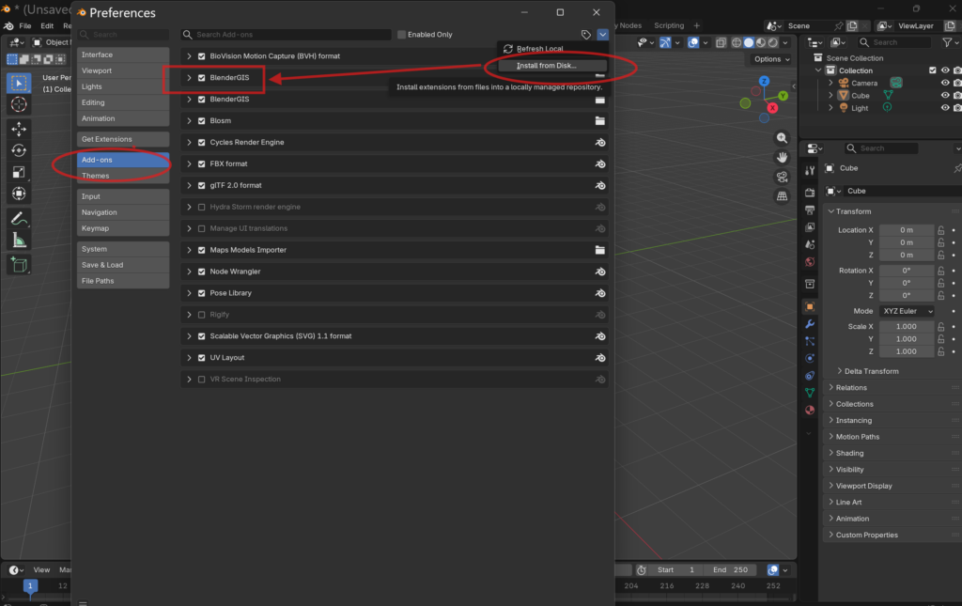Screen dimensions: 962x606
Task: Open the File Paths preferences section
Action: point(123,281)
